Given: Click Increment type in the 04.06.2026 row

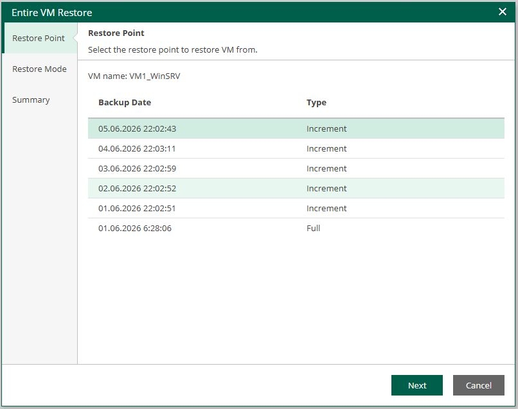Looking at the screenshot, I should [326, 148].
